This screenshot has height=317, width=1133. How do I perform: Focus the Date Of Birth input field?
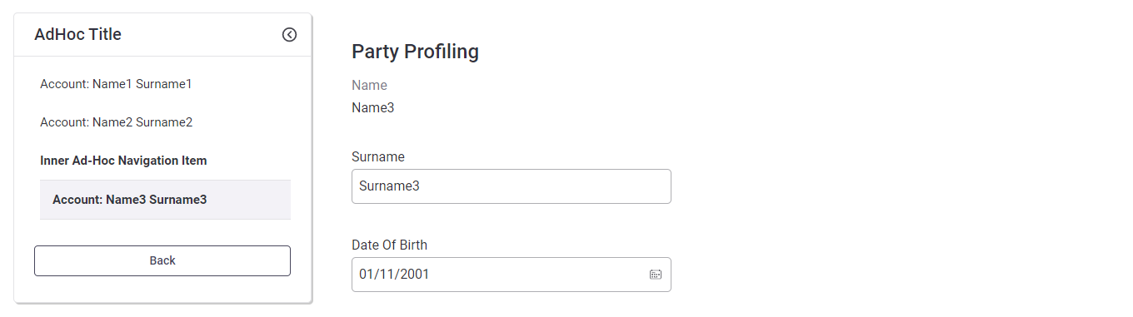pyautogui.click(x=512, y=275)
